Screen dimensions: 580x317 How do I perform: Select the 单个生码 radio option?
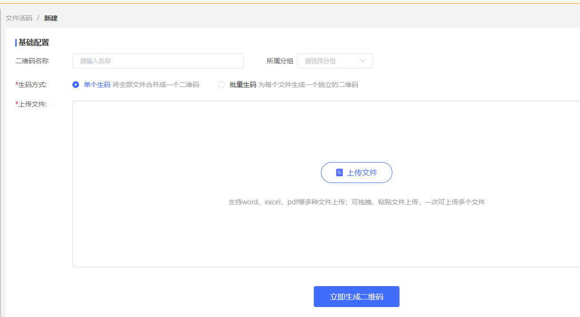pyautogui.click(x=76, y=85)
